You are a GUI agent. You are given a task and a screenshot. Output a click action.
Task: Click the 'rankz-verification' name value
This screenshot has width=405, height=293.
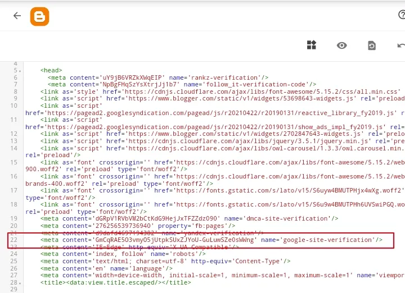coord(224,77)
